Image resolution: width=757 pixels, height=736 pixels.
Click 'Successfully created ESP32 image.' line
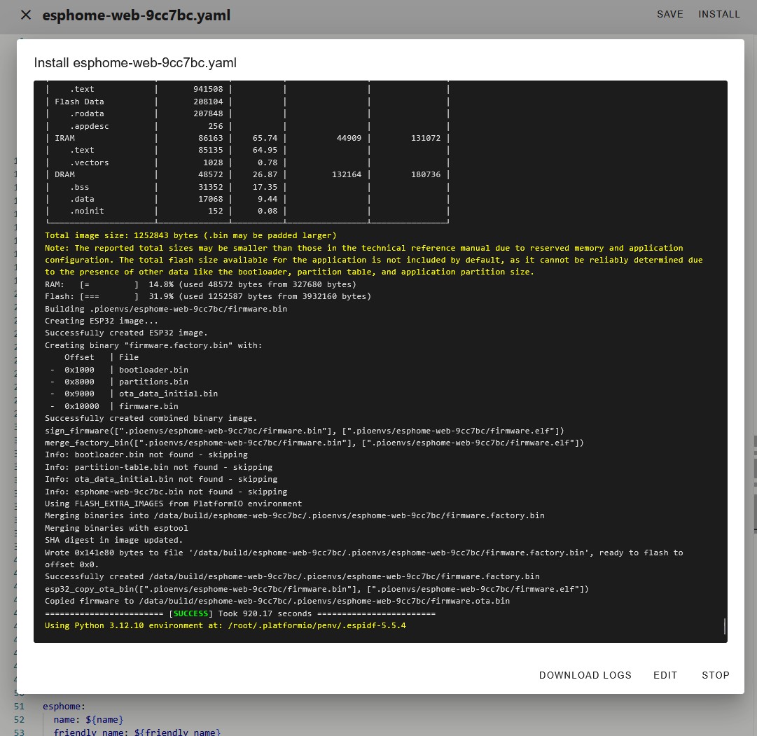tap(127, 333)
